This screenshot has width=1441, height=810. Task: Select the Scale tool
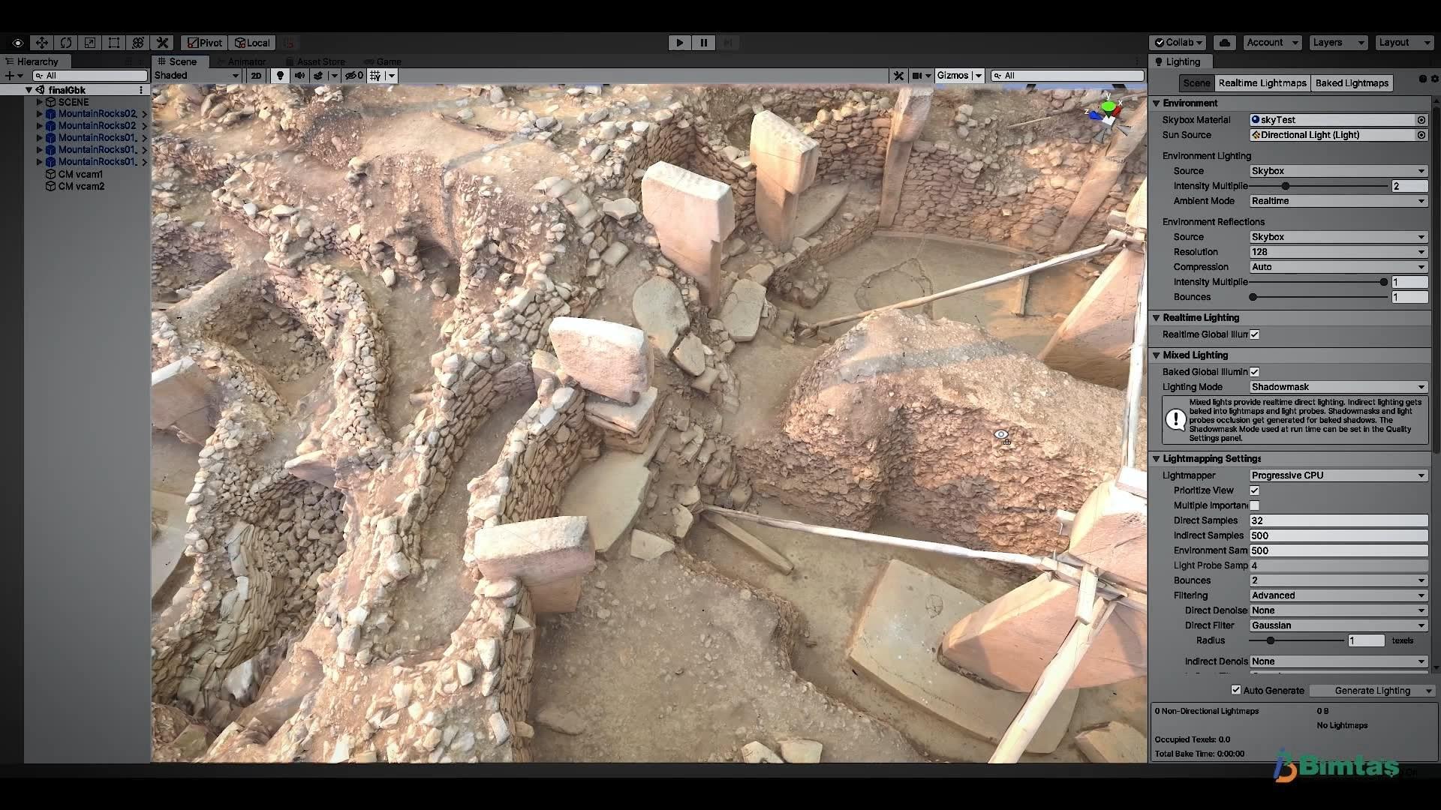(90, 43)
